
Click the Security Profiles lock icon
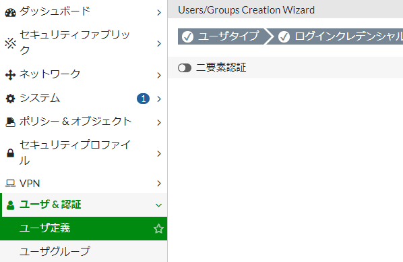[10, 153]
